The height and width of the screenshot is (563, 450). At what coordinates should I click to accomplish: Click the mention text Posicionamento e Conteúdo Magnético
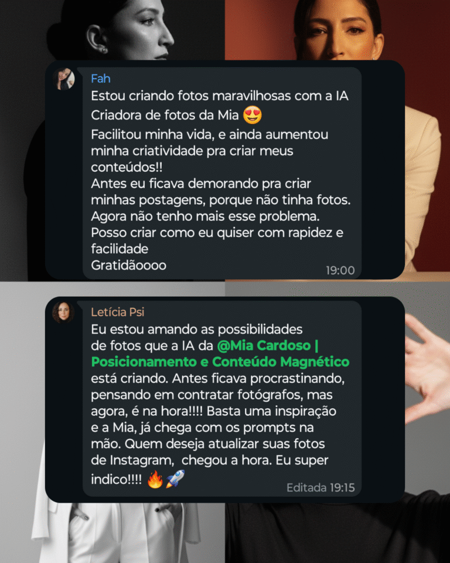tap(220, 362)
